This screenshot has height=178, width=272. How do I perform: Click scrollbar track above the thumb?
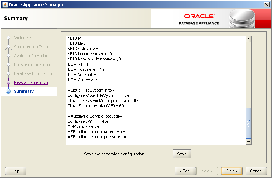[249, 74]
